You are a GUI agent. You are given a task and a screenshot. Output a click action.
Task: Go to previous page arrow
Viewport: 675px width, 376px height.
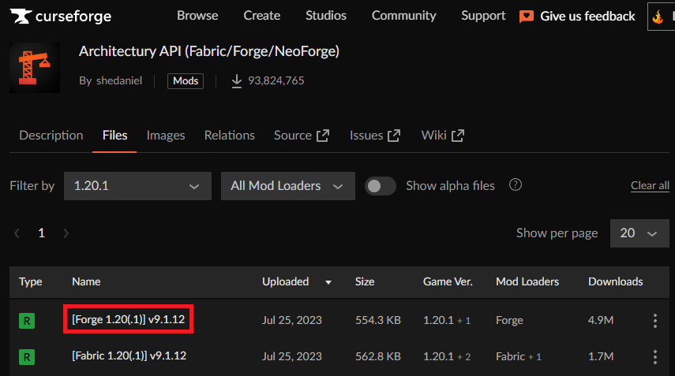pyautogui.click(x=17, y=233)
